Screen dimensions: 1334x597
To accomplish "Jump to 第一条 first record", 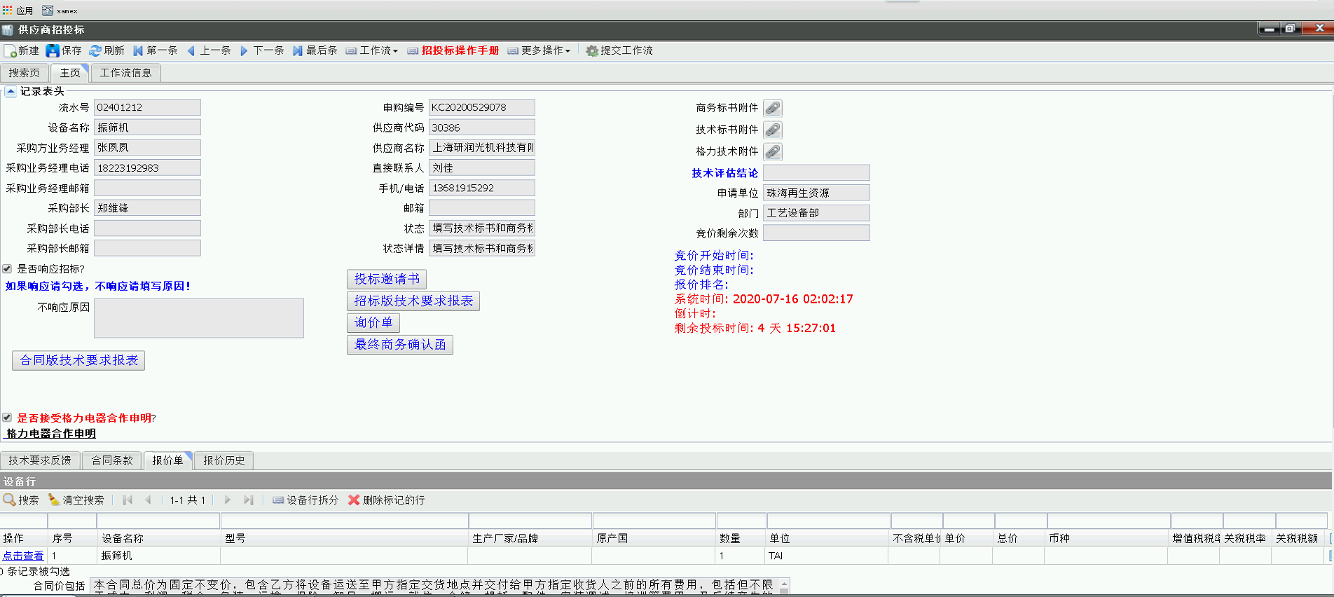I will [x=155, y=50].
